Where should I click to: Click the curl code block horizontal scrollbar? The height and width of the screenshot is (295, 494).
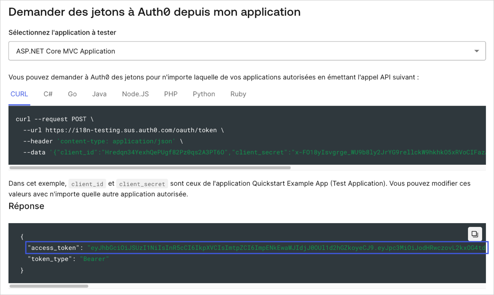150,168
